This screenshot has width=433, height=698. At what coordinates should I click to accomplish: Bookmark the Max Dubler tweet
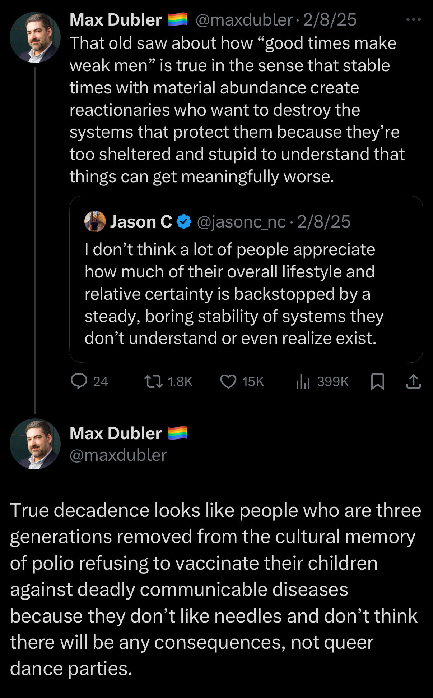(377, 381)
